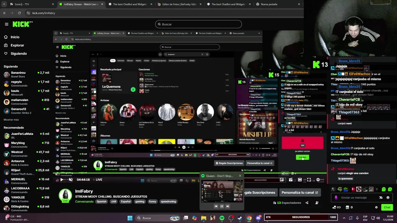Open the moderator user icon beside share

coord(317,203)
